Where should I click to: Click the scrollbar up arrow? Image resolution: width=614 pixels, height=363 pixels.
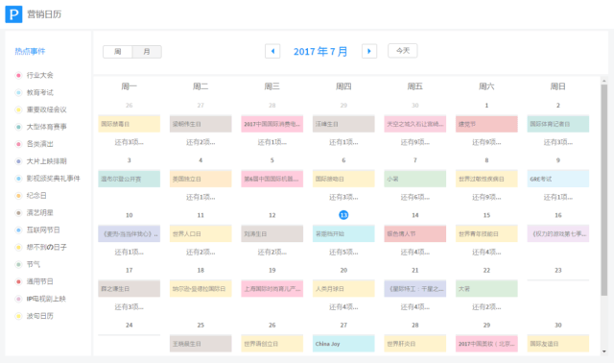(x=604, y=81)
